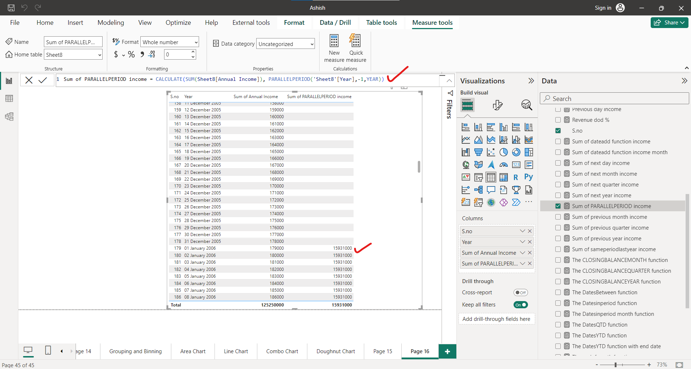691x369 pixels.
Task: Click the Data pane search field
Action: point(614,98)
